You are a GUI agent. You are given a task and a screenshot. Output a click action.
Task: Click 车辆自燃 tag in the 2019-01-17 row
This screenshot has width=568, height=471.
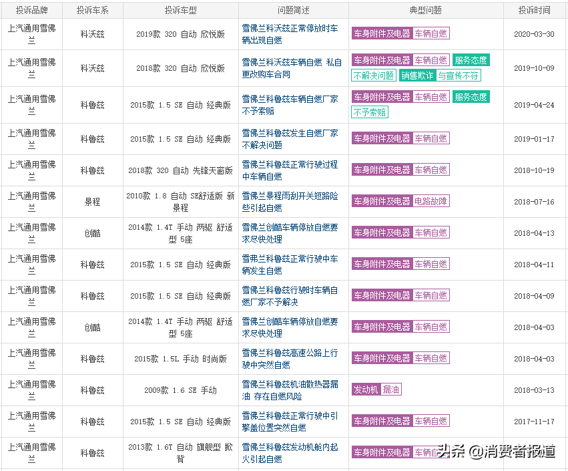(x=431, y=138)
